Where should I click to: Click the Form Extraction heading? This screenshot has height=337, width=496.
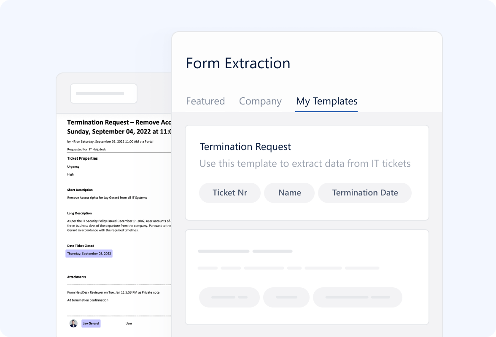[238, 63]
